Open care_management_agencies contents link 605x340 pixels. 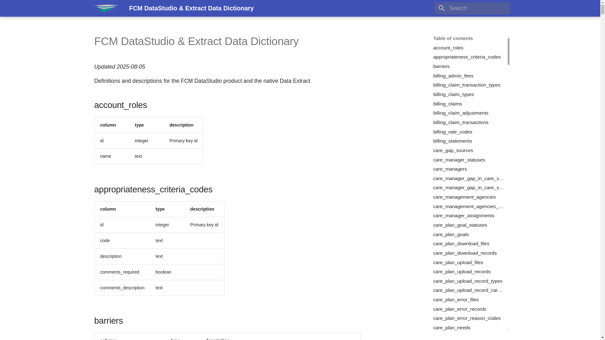pyautogui.click(x=464, y=197)
